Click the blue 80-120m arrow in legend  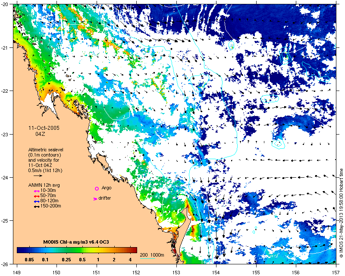37,201
